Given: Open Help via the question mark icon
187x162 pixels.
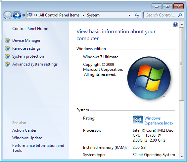Looking at the screenshot, I should [175, 25].
